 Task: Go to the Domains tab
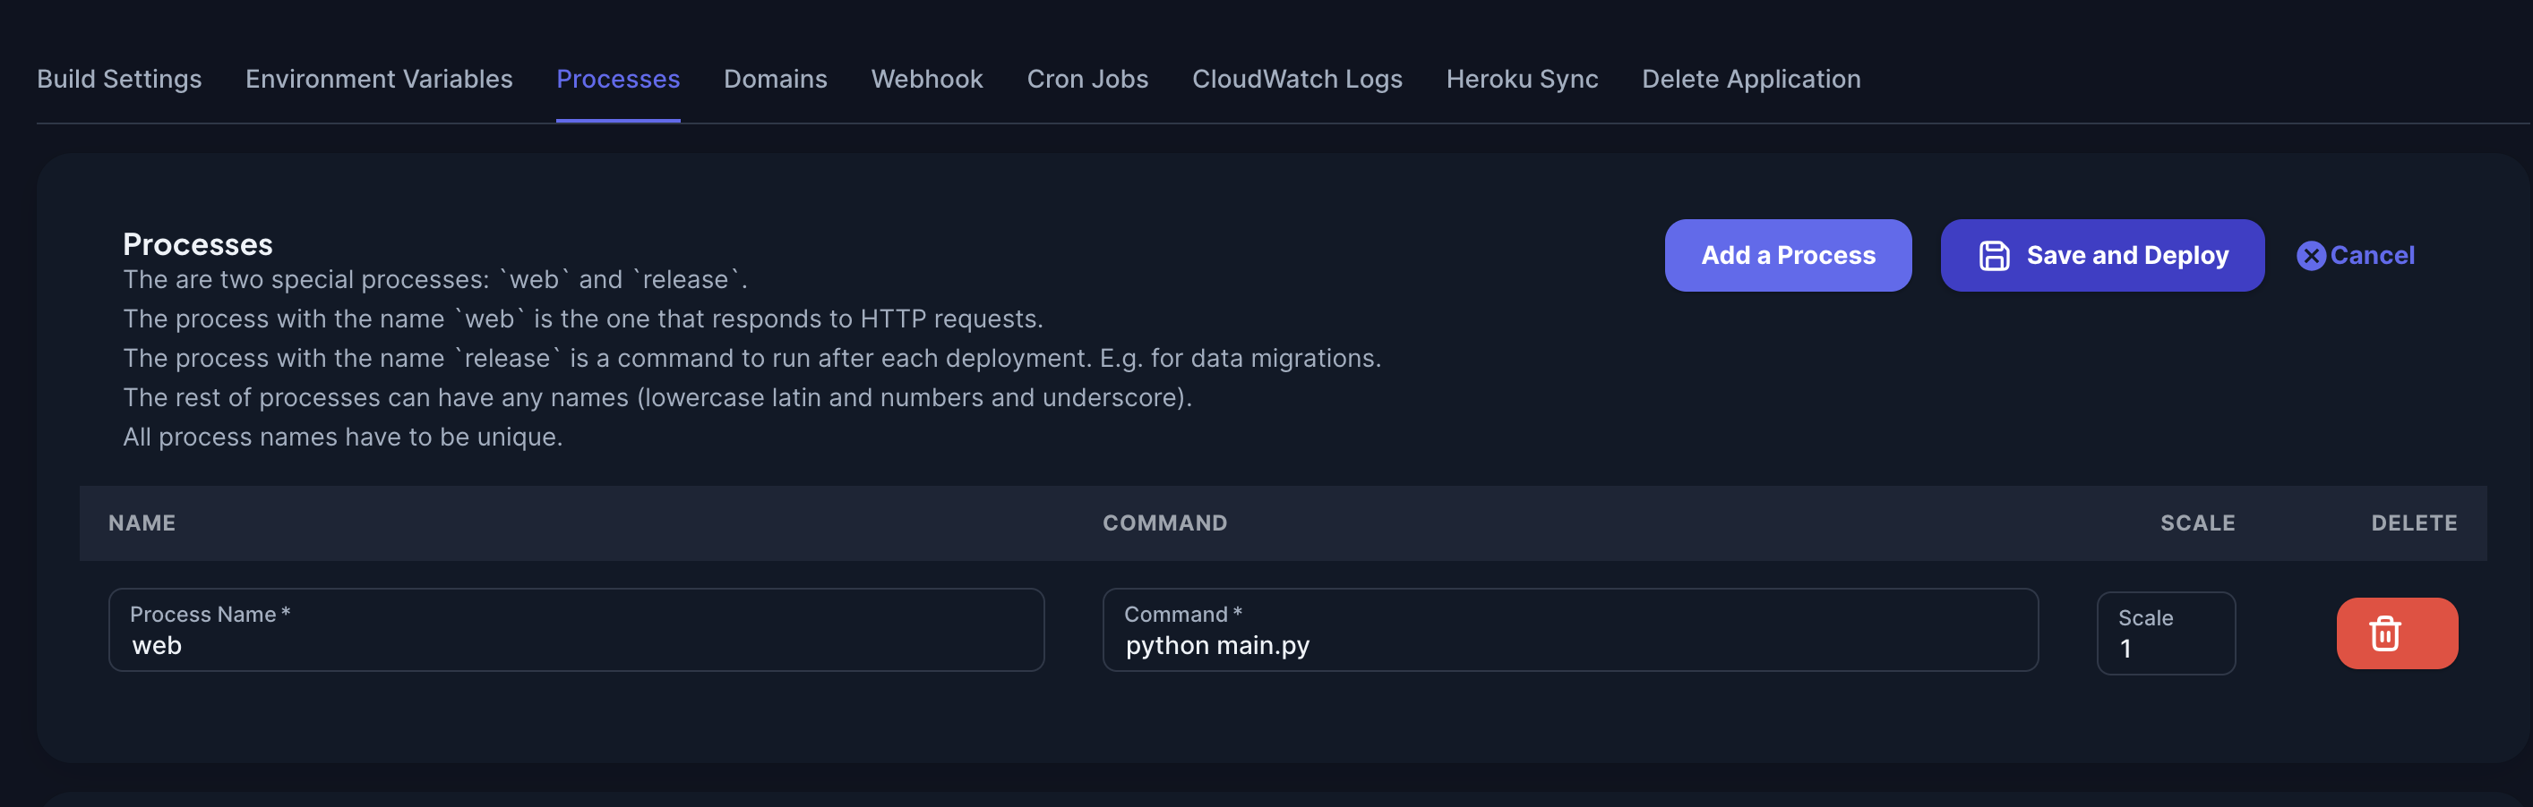tap(775, 79)
